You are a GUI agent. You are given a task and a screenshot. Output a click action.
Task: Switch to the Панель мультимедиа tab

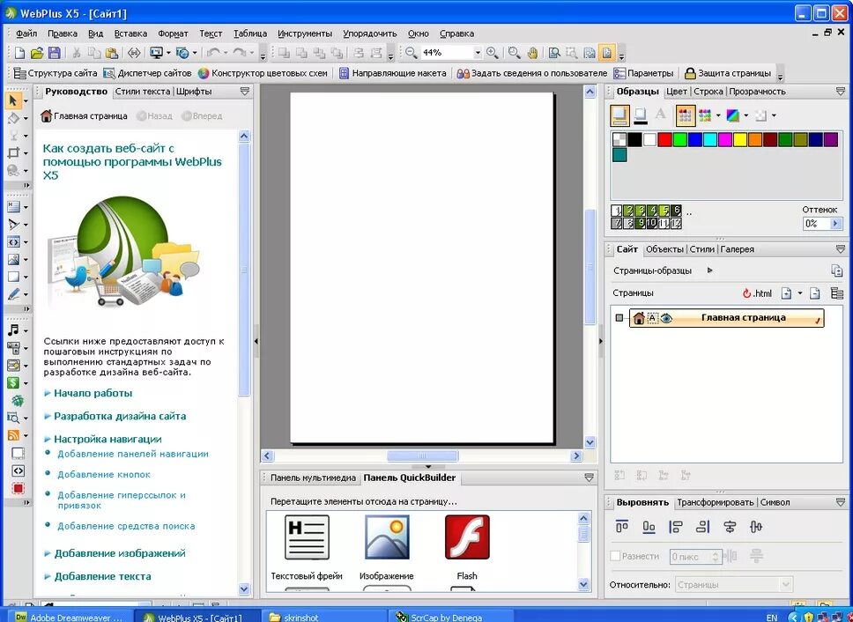pos(313,478)
